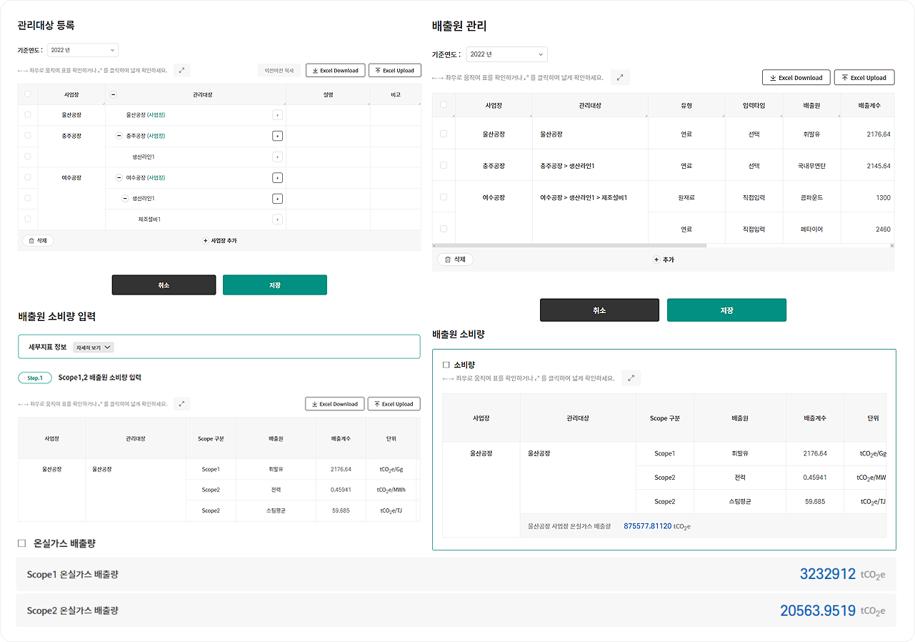Viewport: 915px width, 642px height.
Task: Click the 원재료 type cell
Action: [x=686, y=197]
